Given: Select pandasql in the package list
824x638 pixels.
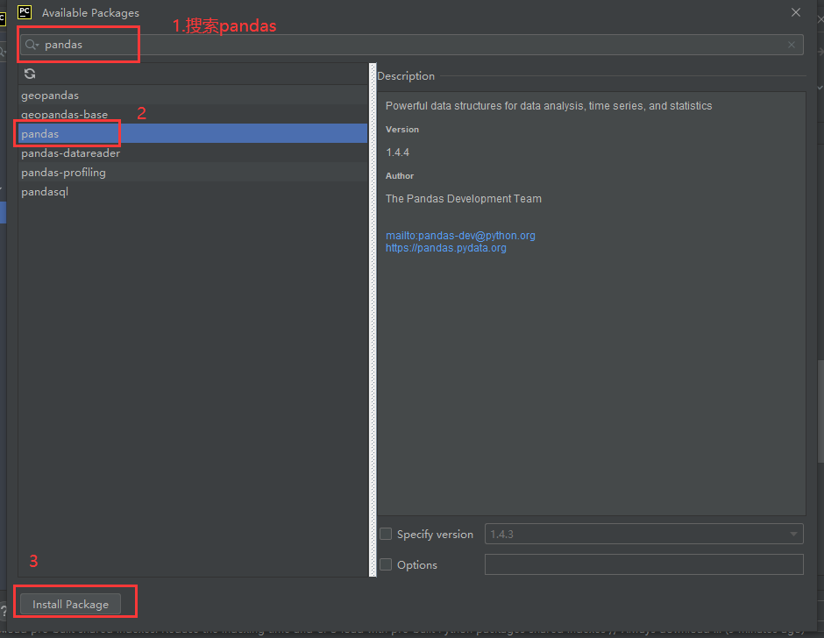Looking at the screenshot, I should point(193,192).
